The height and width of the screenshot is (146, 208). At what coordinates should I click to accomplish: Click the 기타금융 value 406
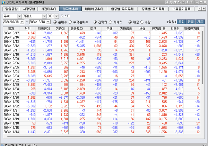coord(132,46)
